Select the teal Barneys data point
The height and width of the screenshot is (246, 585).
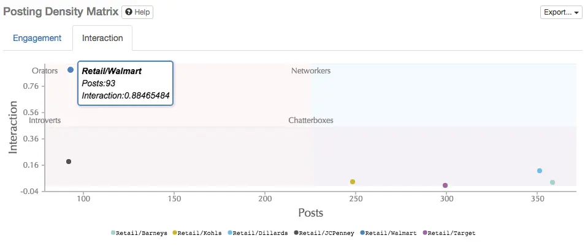[552, 182]
